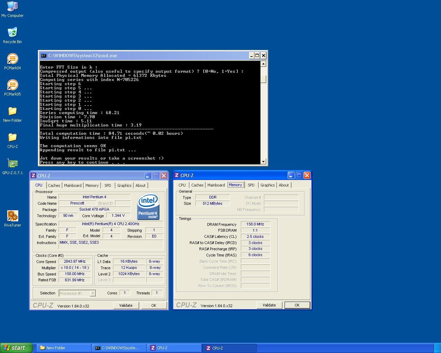Select the PCMark05 shortcut icon
This screenshot has width=441, height=353.
12,88
